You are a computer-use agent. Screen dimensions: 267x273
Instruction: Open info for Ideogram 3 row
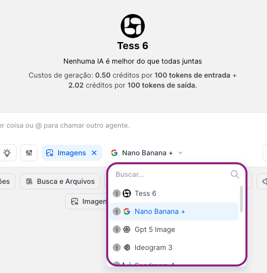(117, 247)
